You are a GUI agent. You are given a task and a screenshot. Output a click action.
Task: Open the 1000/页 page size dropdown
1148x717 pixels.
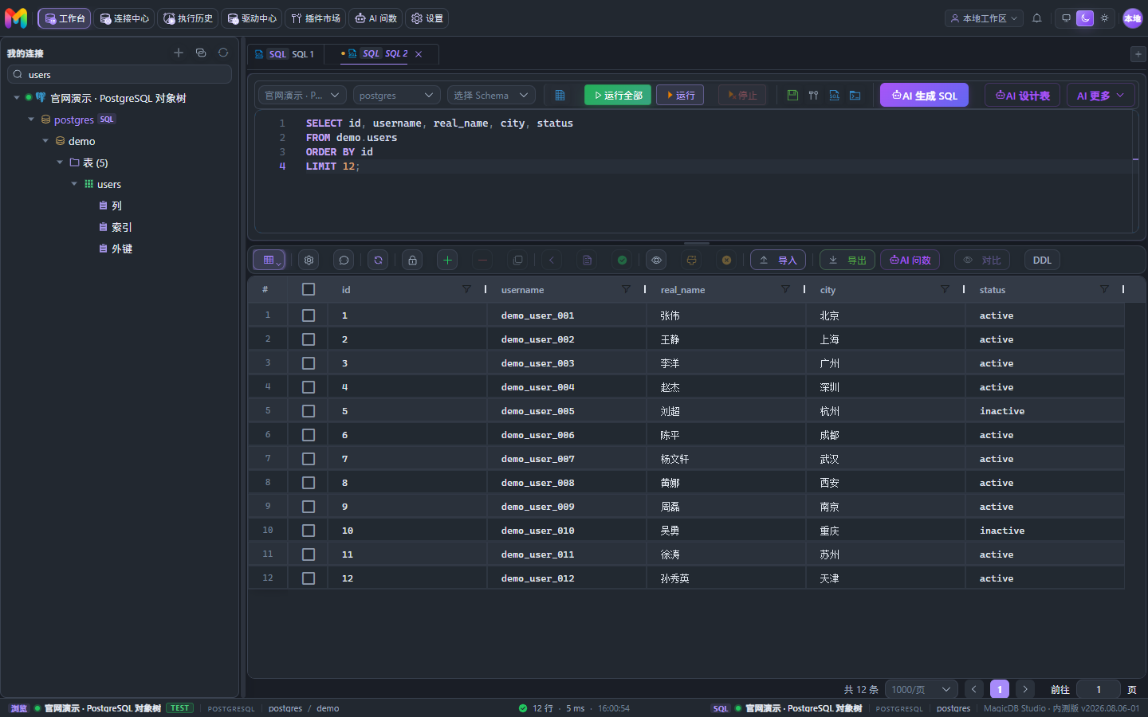[x=921, y=689]
